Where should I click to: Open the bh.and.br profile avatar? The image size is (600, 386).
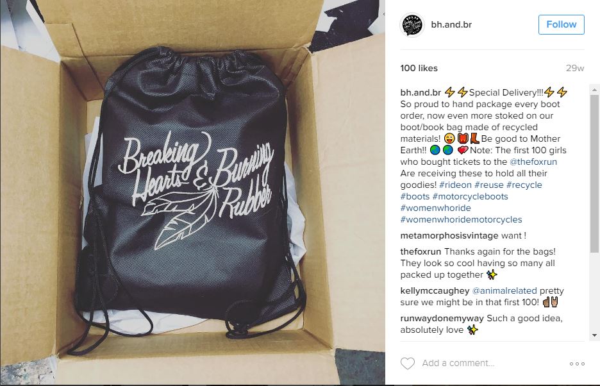412,25
